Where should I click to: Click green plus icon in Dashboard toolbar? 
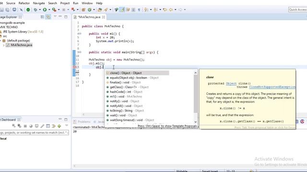[59, 126]
